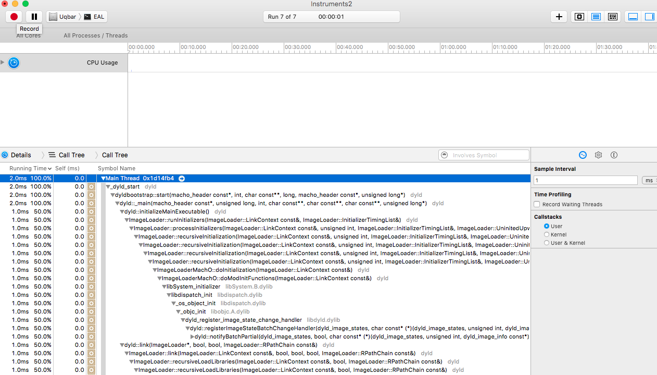This screenshot has height=375, width=657.
Task: Select the User callstacks option
Action: (546, 226)
